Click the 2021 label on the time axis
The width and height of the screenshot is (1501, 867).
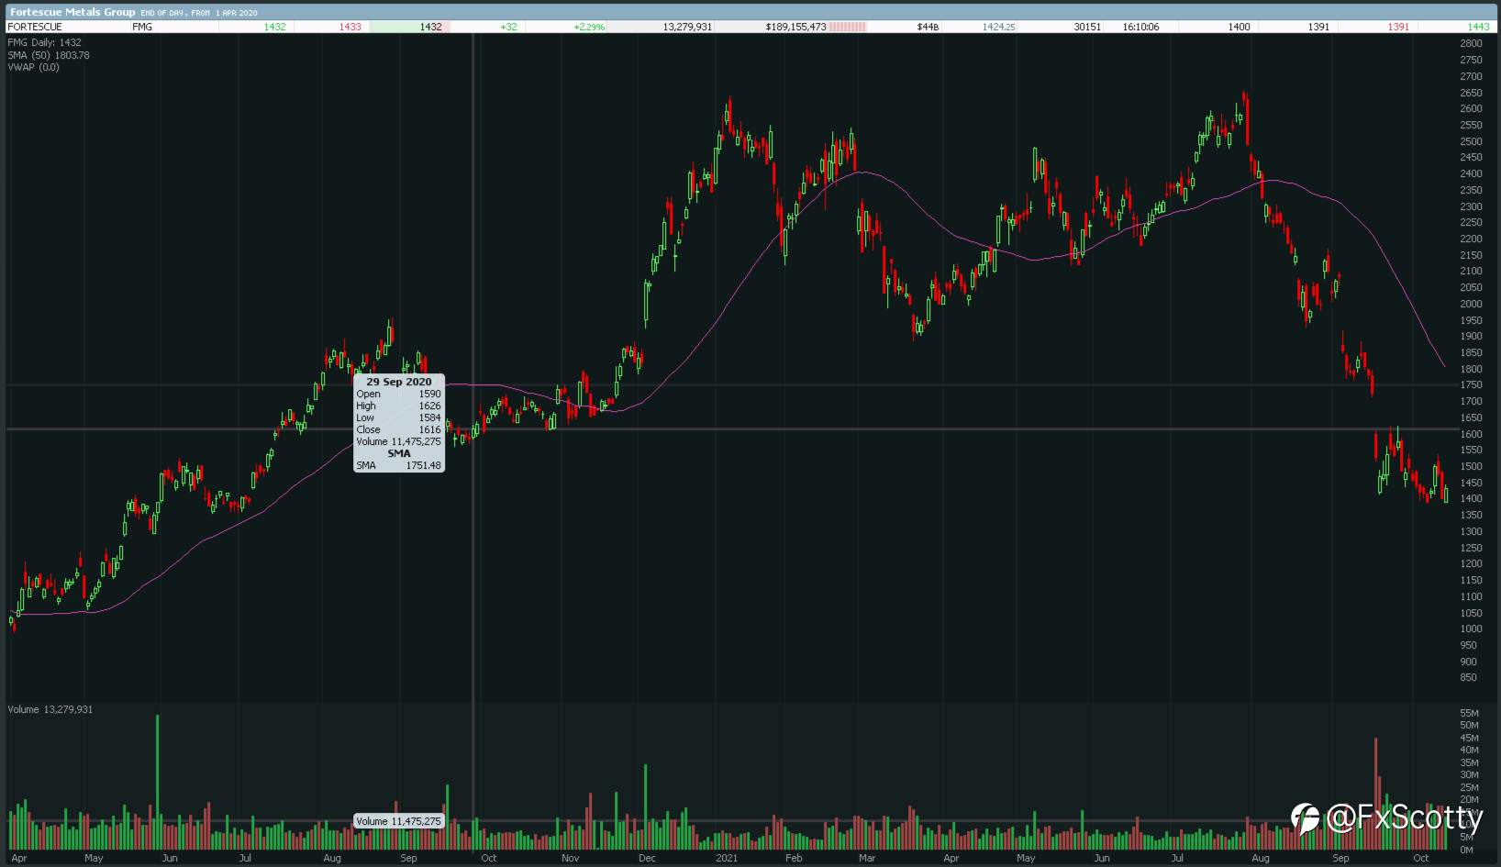[x=727, y=858]
